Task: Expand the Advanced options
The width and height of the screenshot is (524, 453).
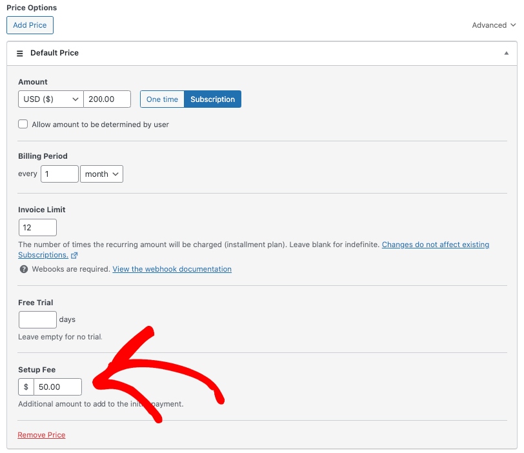Action: point(494,25)
